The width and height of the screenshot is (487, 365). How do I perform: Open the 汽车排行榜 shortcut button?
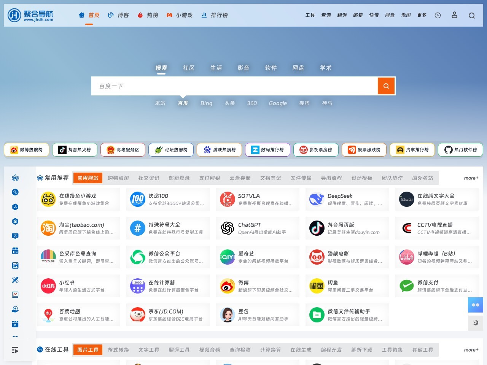(x=412, y=150)
